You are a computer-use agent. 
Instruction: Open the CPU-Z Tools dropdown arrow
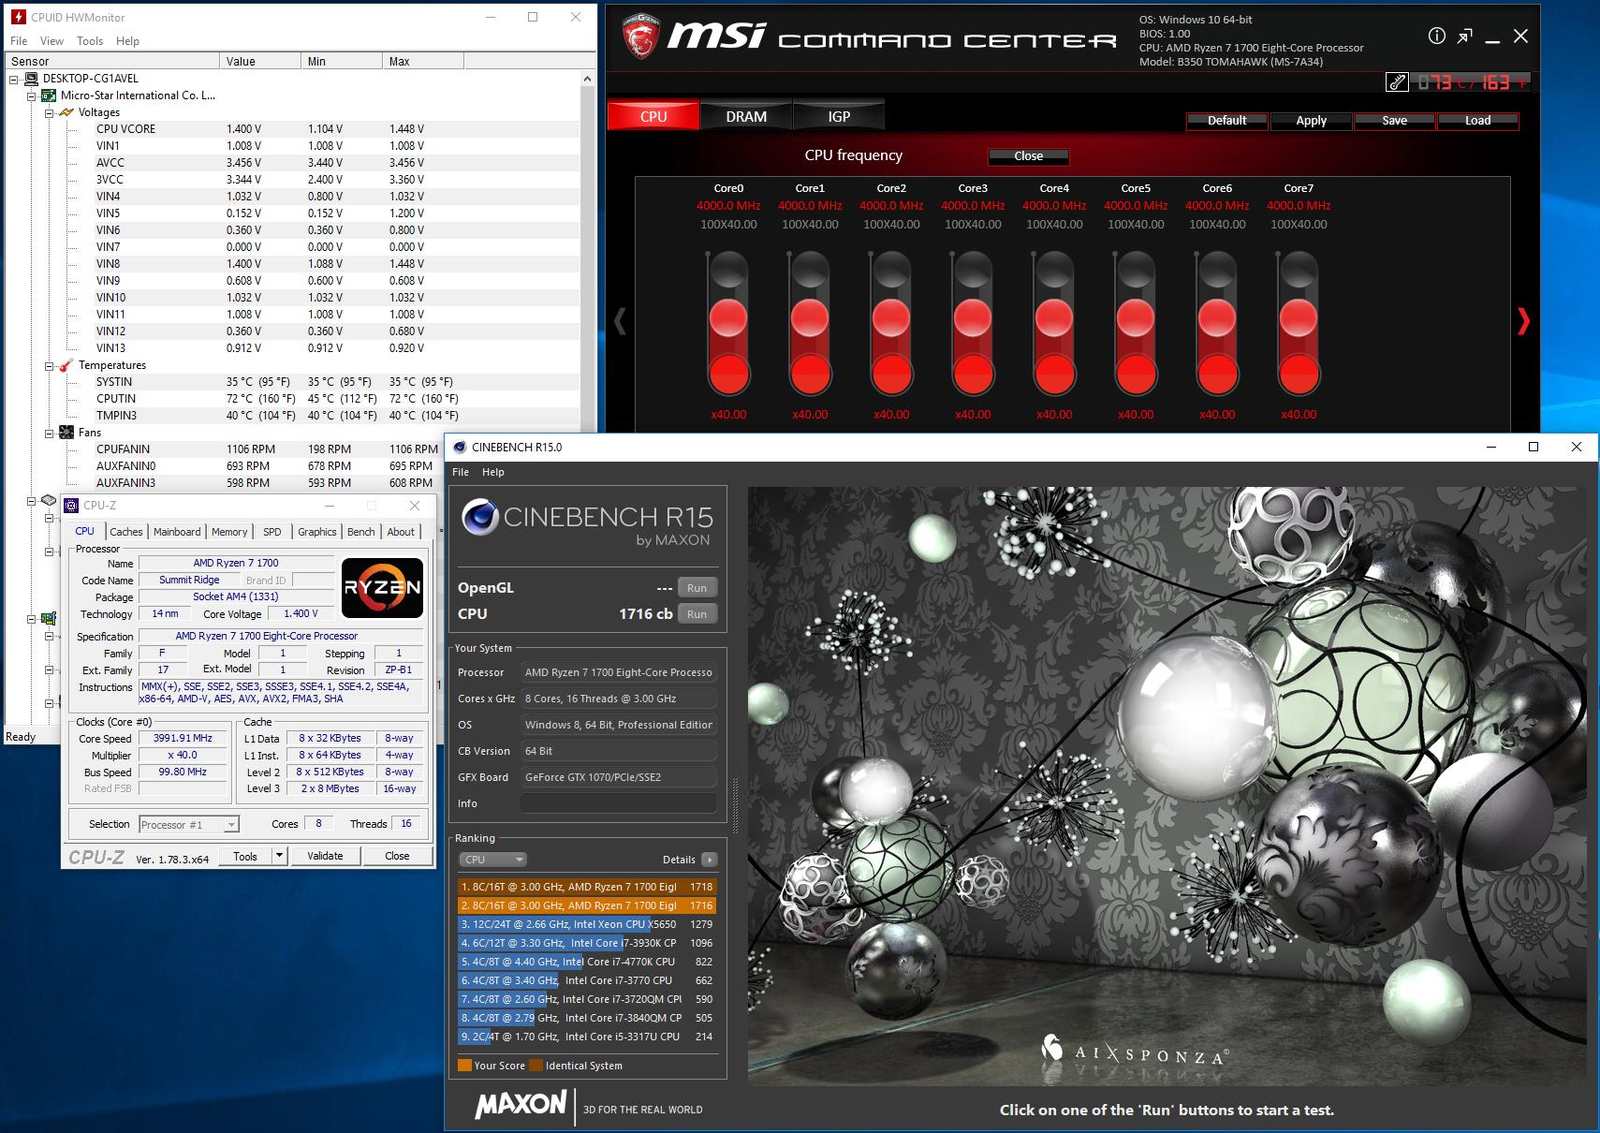click(279, 856)
